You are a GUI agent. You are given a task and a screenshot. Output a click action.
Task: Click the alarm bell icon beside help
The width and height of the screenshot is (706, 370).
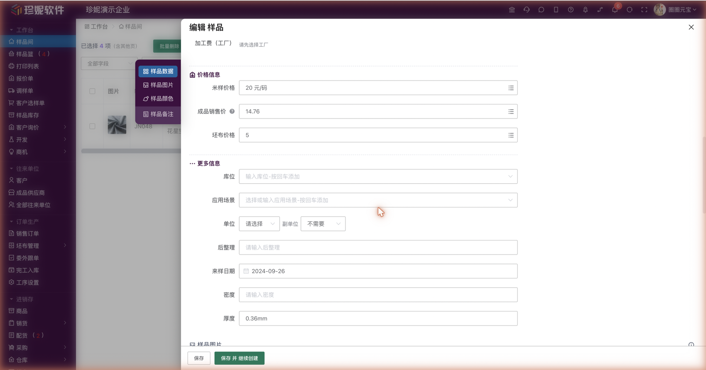(x=586, y=10)
